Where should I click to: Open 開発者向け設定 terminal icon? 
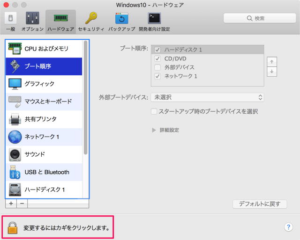154,21
